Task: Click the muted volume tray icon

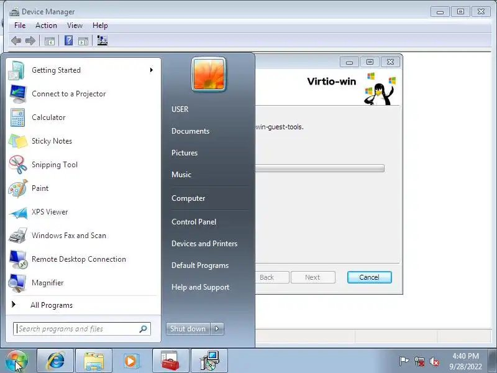Action: (x=434, y=361)
